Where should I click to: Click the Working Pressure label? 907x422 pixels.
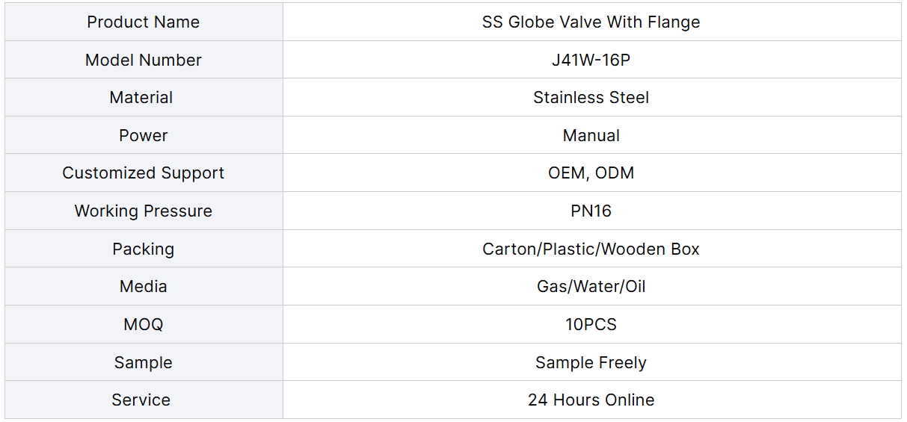[x=144, y=211]
